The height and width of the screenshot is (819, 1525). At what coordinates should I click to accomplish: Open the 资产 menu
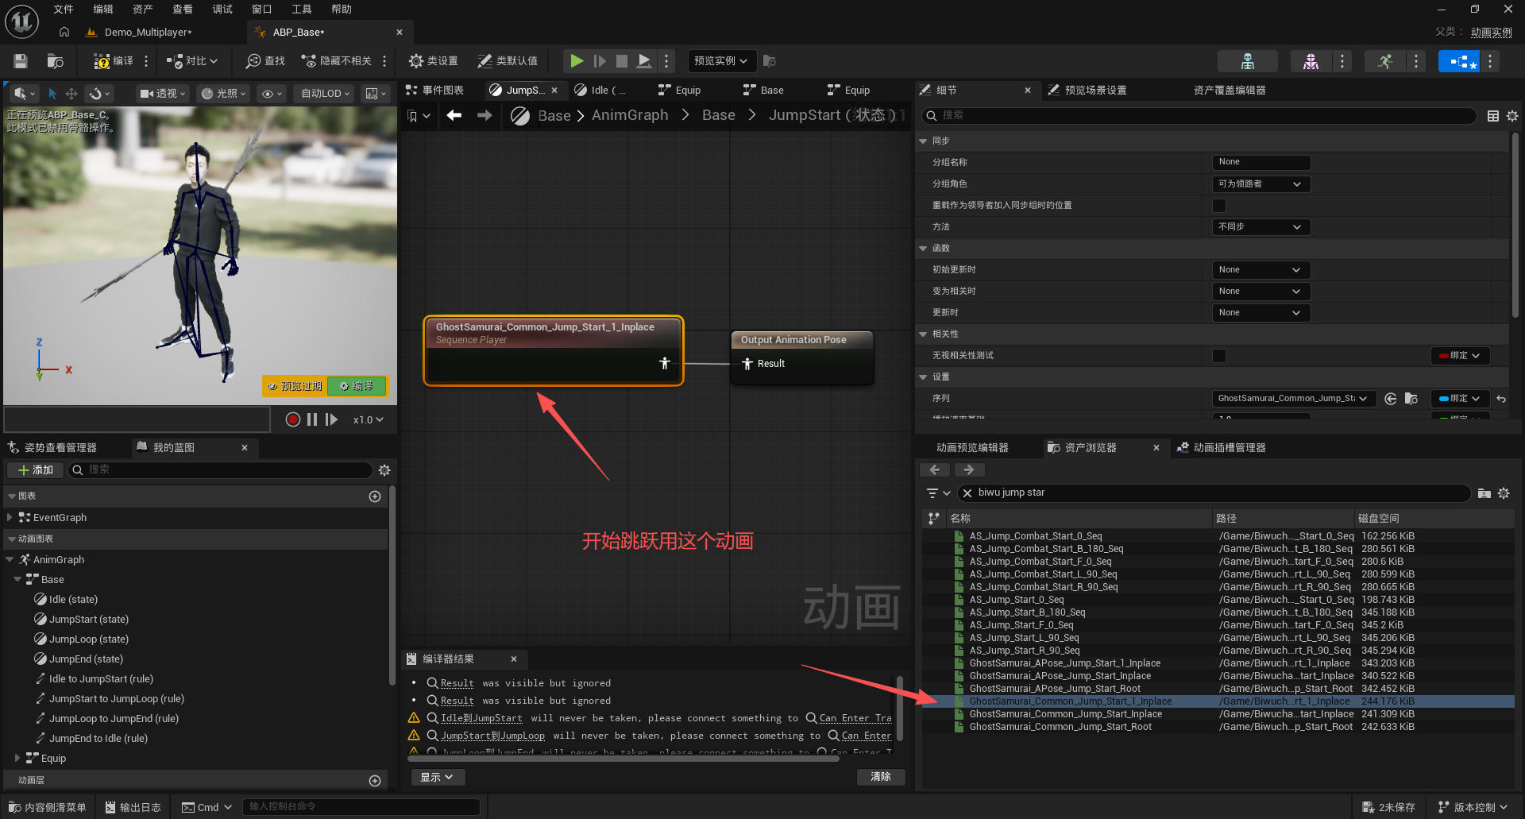click(x=143, y=10)
